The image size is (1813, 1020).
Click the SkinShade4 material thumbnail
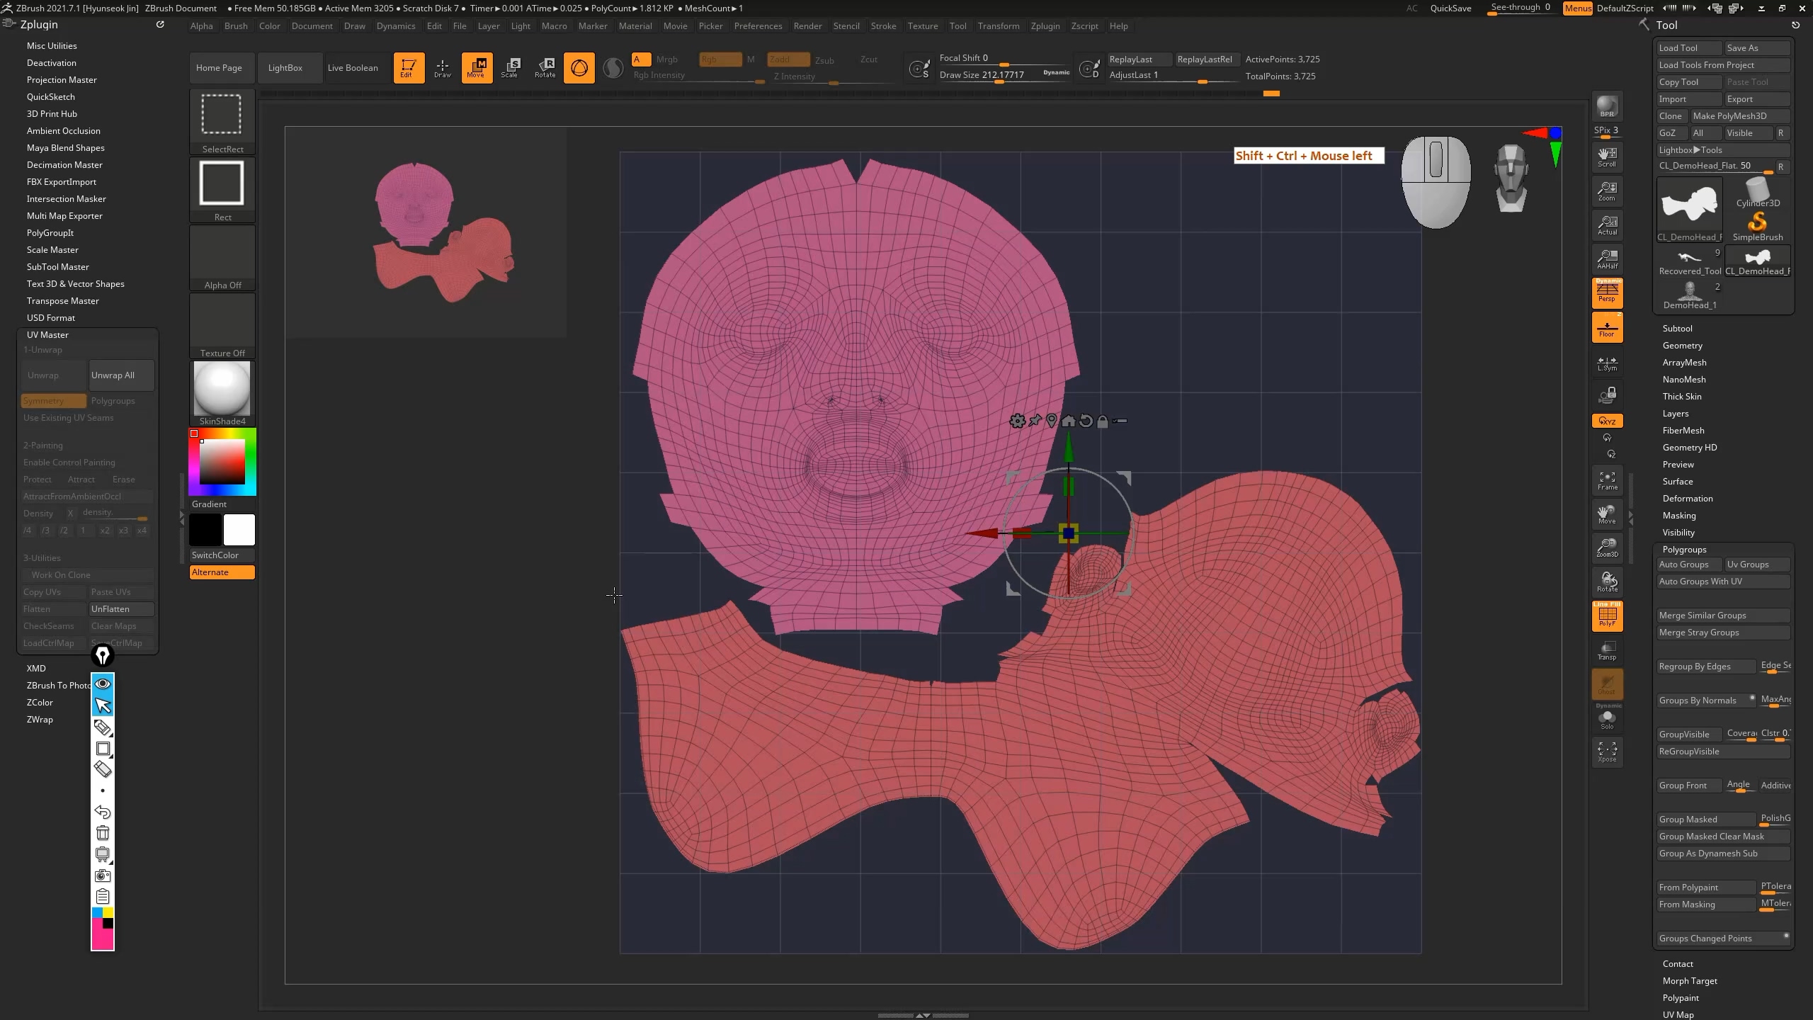click(222, 389)
